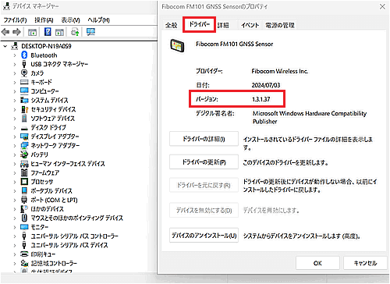Open the ヘルプ(H) menu

coord(98,20)
